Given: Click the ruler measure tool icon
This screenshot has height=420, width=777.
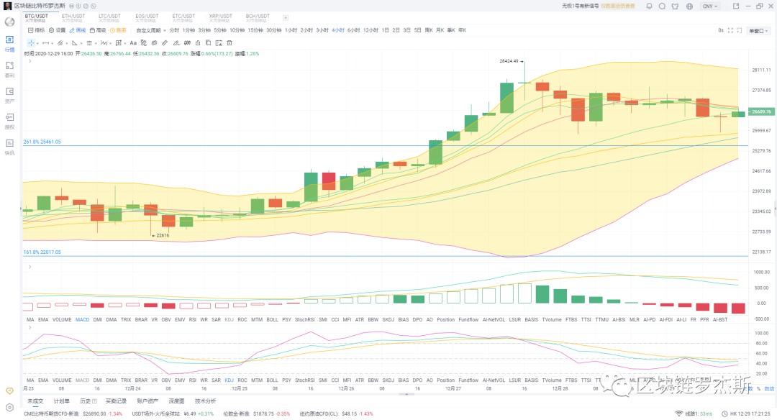Looking at the screenshot, I should (165, 43).
